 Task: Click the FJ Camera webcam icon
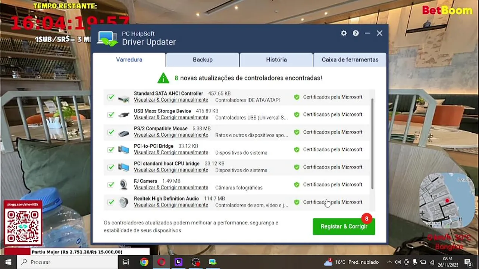(123, 185)
